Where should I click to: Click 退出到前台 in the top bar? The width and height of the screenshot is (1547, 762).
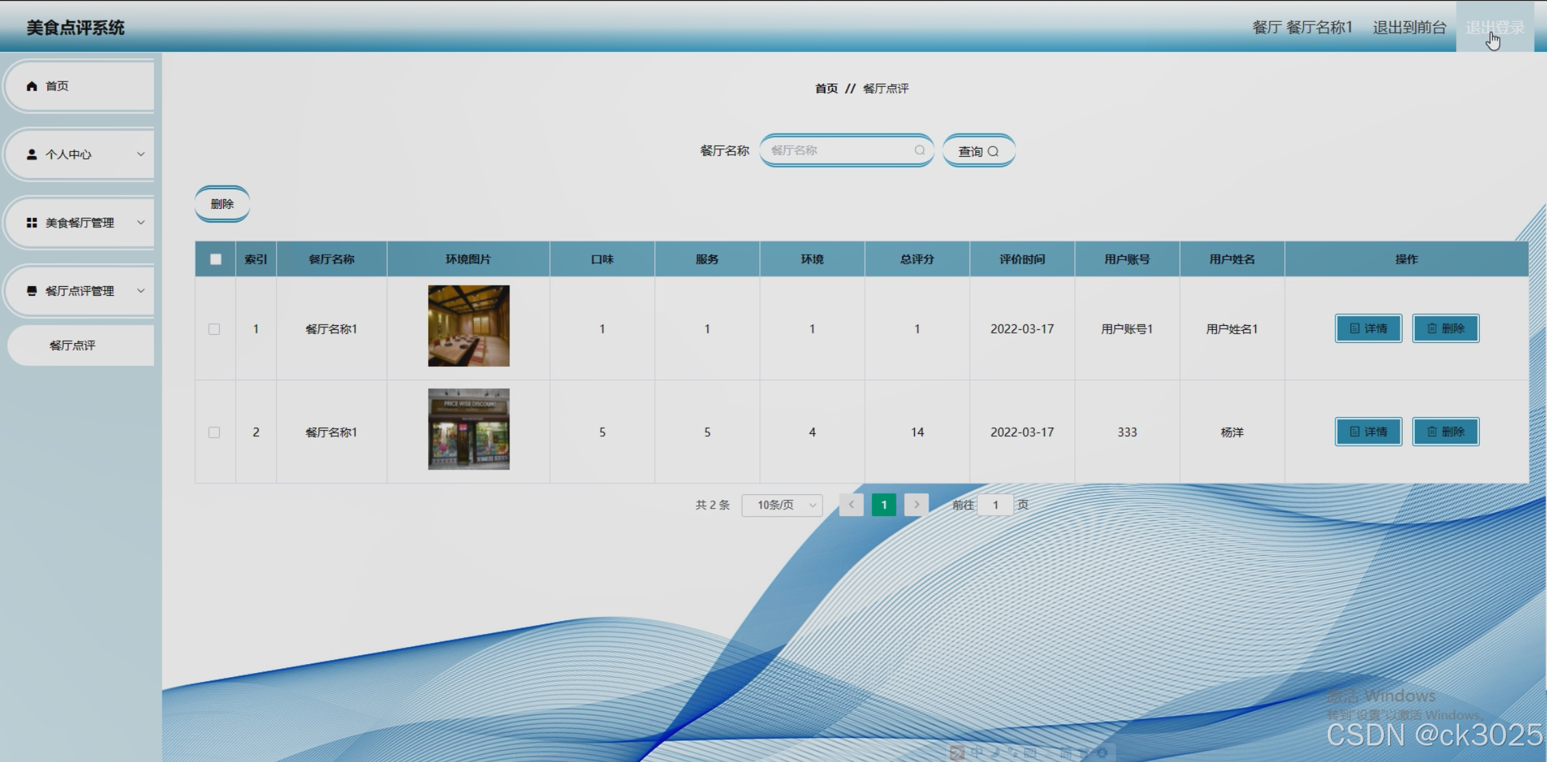point(1409,27)
